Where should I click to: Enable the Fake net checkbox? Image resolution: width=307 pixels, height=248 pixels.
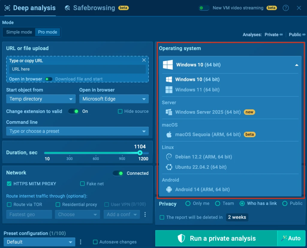tap(82, 184)
